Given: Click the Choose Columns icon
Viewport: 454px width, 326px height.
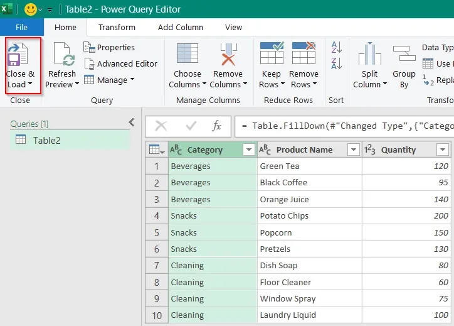Looking at the screenshot, I should [x=187, y=53].
